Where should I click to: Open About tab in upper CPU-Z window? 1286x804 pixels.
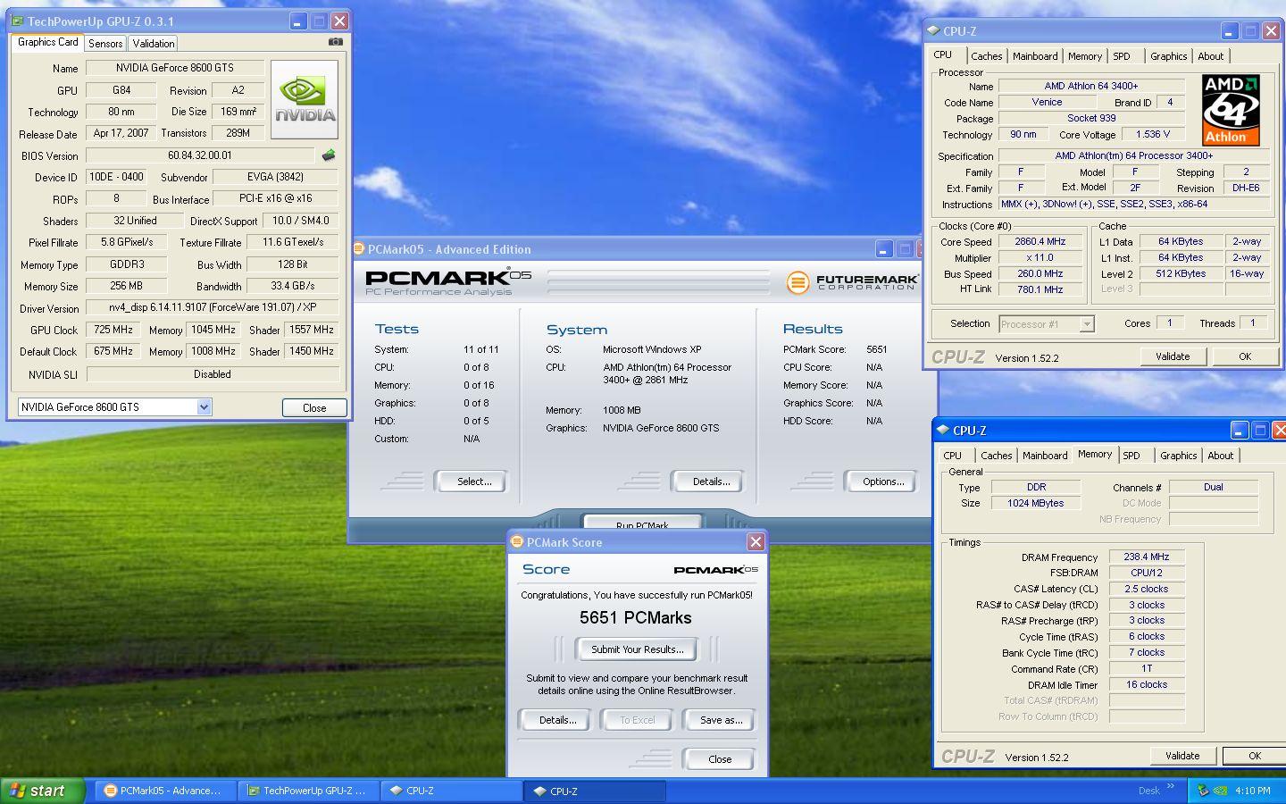(x=1211, y=56)
